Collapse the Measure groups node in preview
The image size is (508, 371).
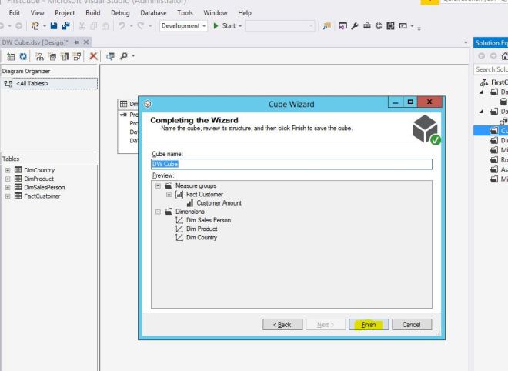click(x=159, y=185)
